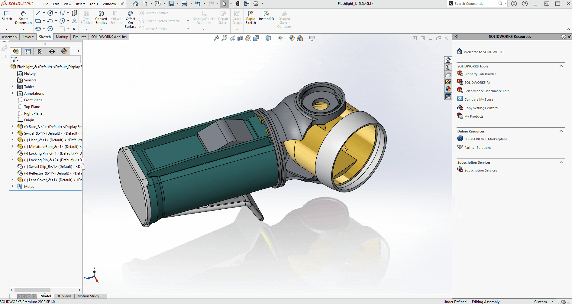Open the Performance Benchmark Test link
Screen dimensions: 572x304
[x=486, y=91]
